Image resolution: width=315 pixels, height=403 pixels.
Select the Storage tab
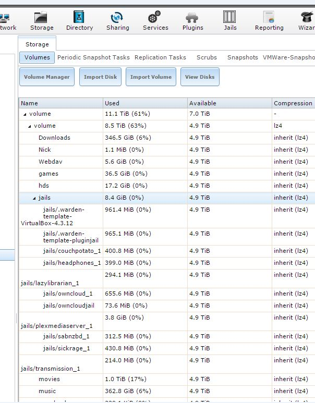click(x=37, y=44)
